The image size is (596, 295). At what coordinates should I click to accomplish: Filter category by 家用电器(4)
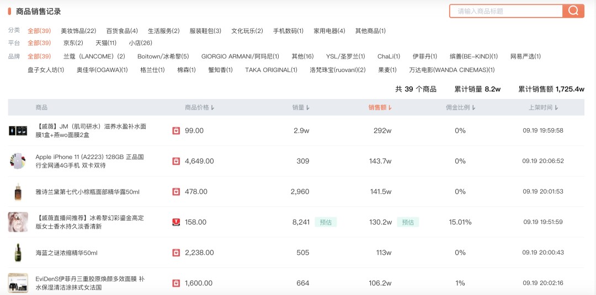[x=329, y=31]
